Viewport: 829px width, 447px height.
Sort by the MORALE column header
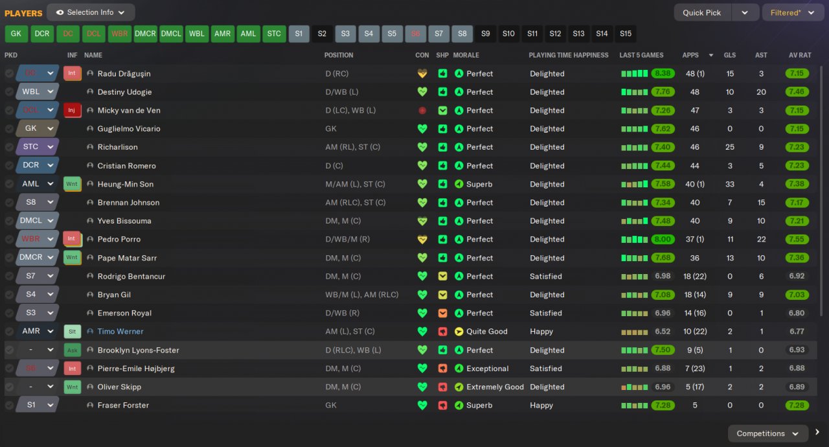(x=466, y=55)
